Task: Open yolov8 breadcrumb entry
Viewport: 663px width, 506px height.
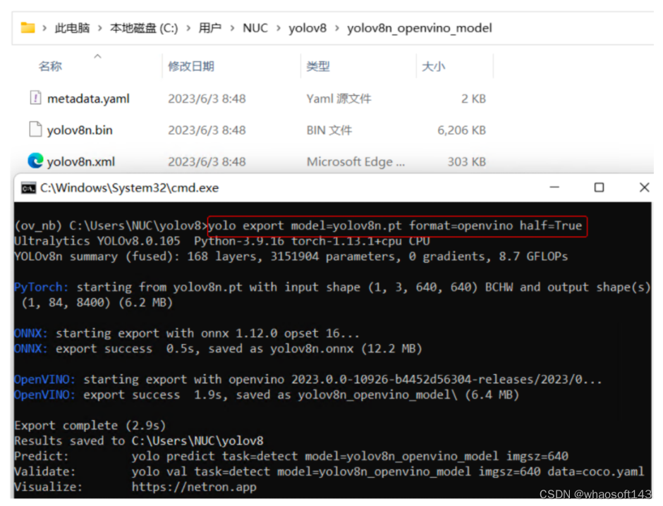Action: (x=308, y=29)
